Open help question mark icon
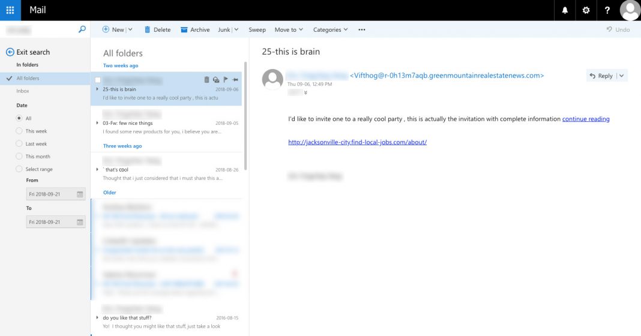 pos(607,10)
